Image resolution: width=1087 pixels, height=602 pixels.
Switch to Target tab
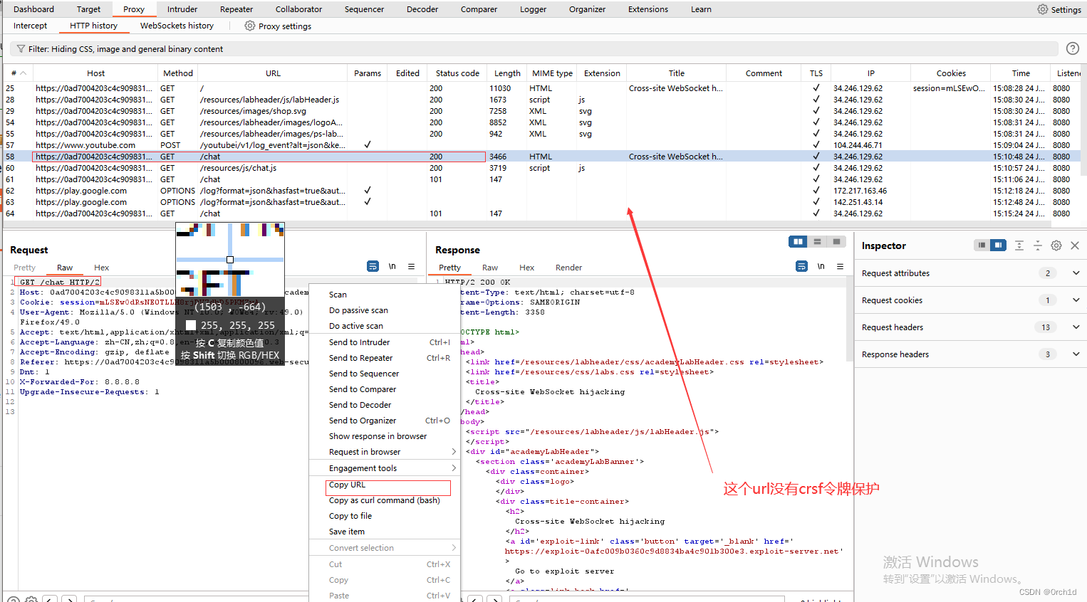click(88, 9)
